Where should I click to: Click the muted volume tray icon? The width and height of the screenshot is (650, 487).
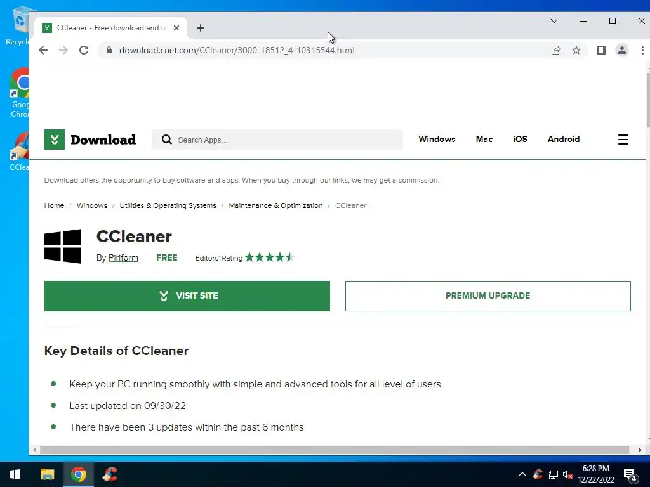(x=567, y=474)
